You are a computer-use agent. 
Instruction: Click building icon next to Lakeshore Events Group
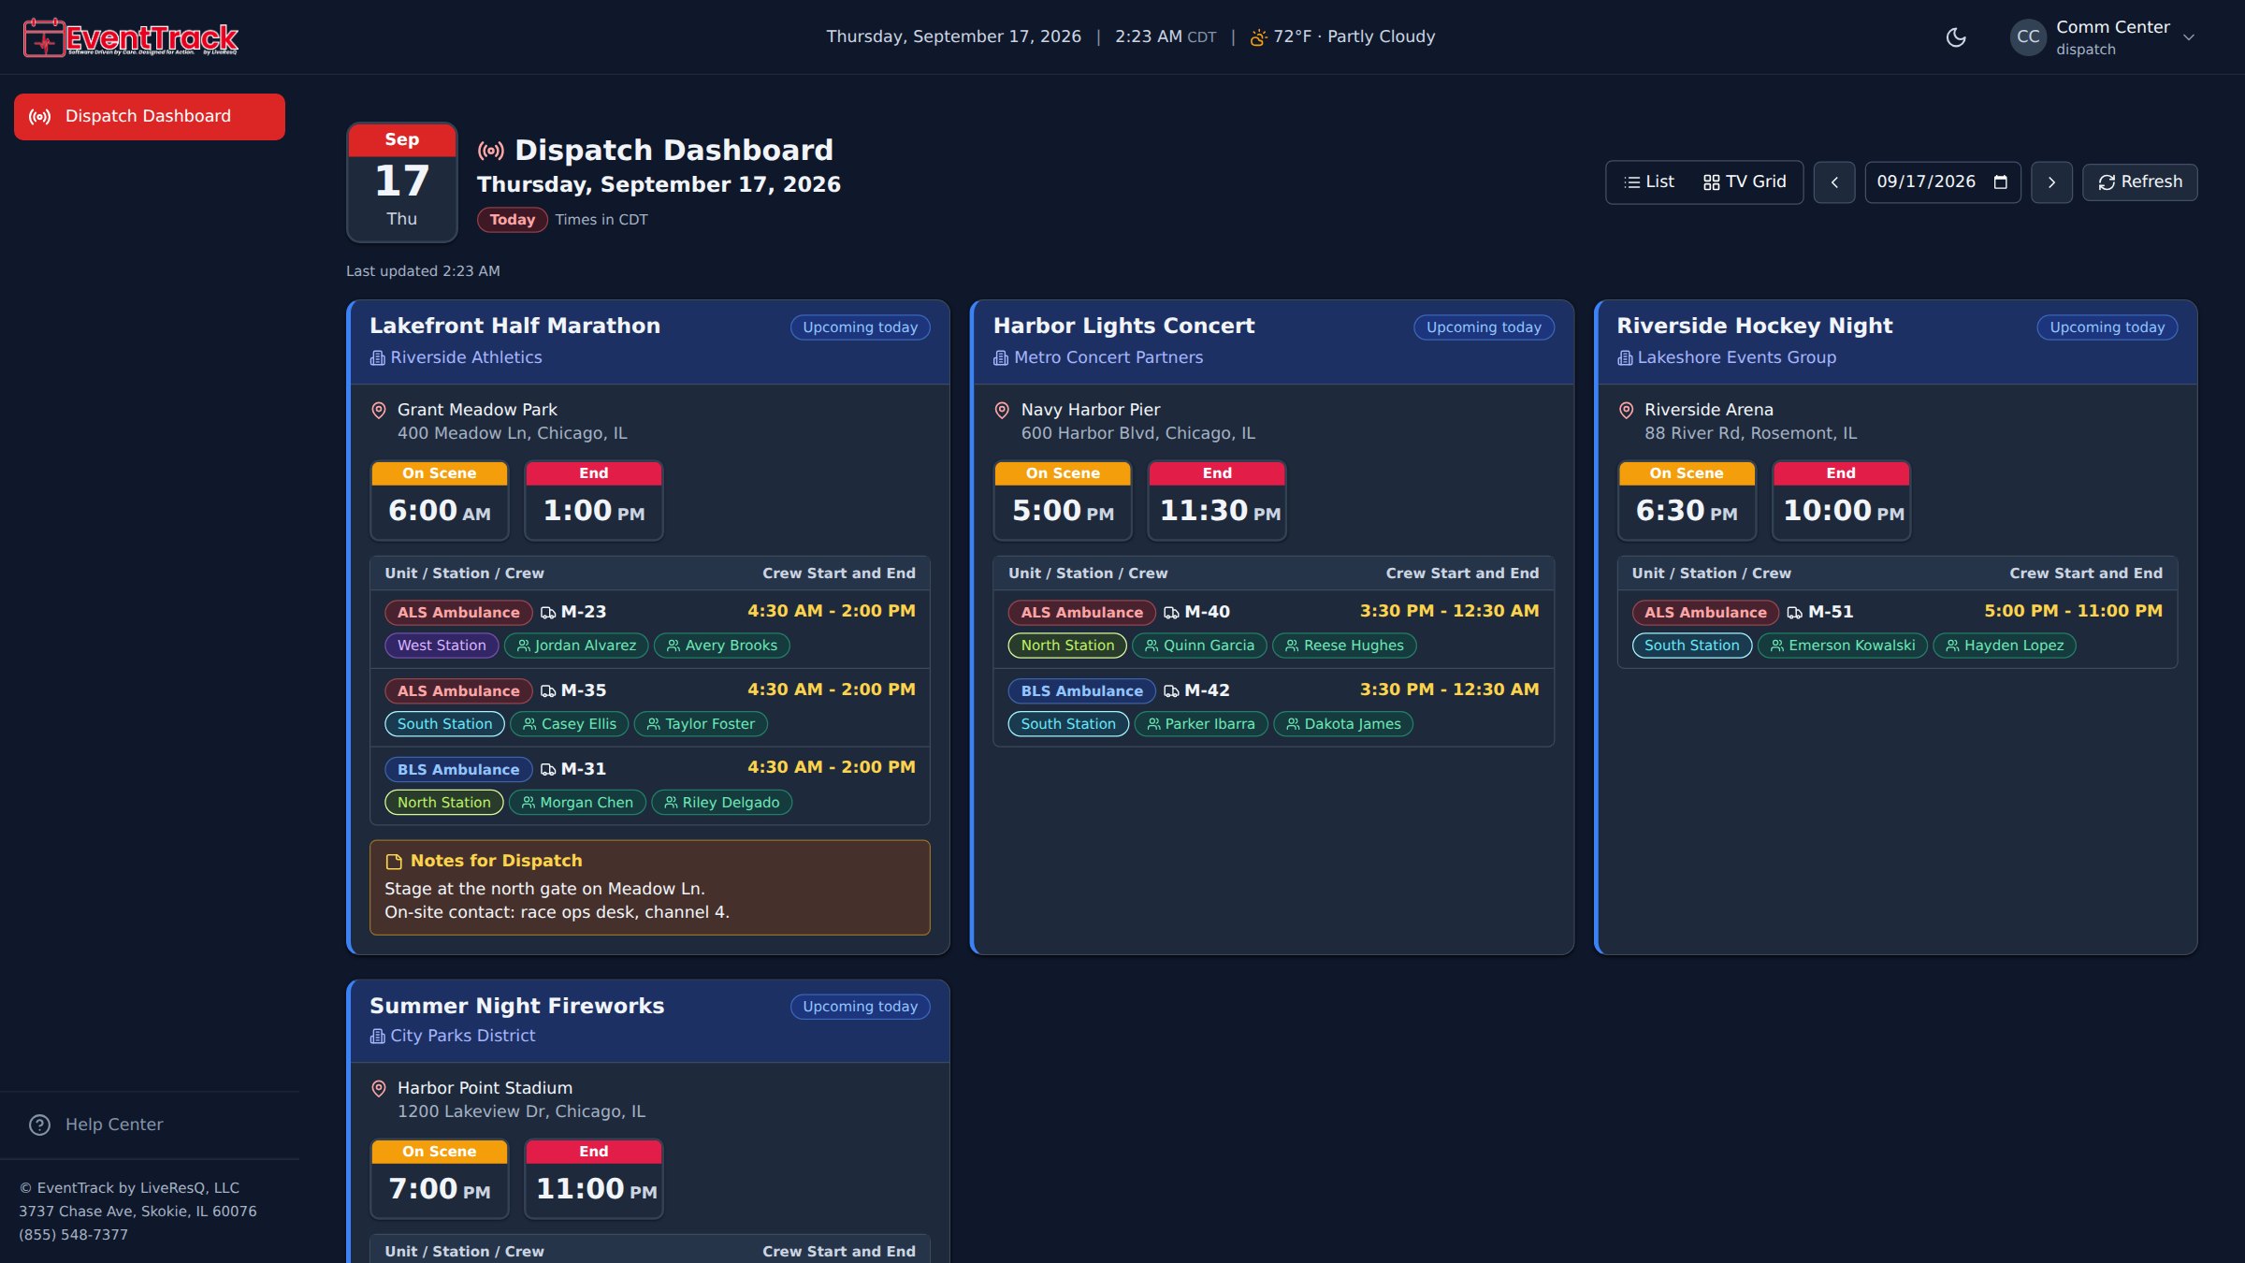point(1625,358)
